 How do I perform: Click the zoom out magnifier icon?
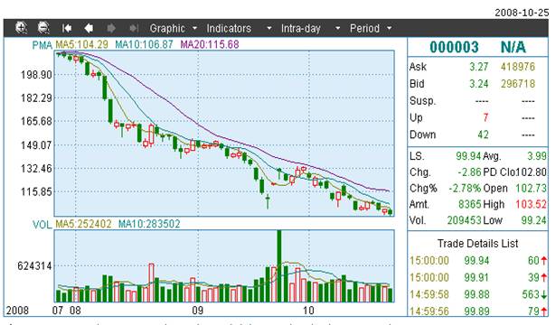click(x=43, y=28)
